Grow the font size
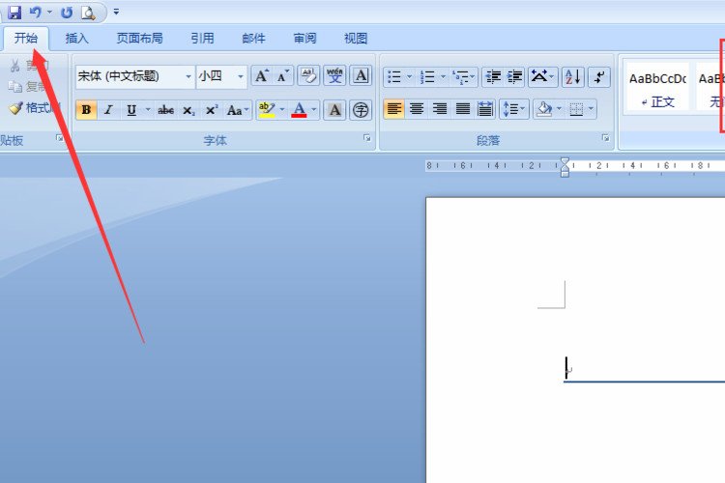The height and width of the screenshot is (483, 725). [262, 75]
